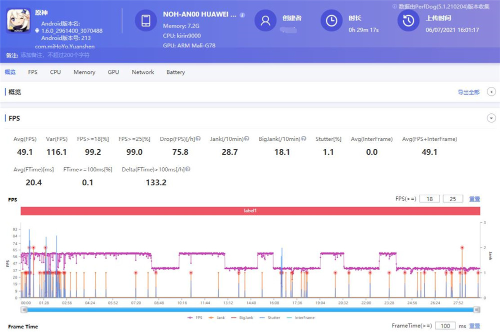Click the Genshin Impact app icon
The width and height of the screenshot is (500, 332).
(x=18, y=20)
